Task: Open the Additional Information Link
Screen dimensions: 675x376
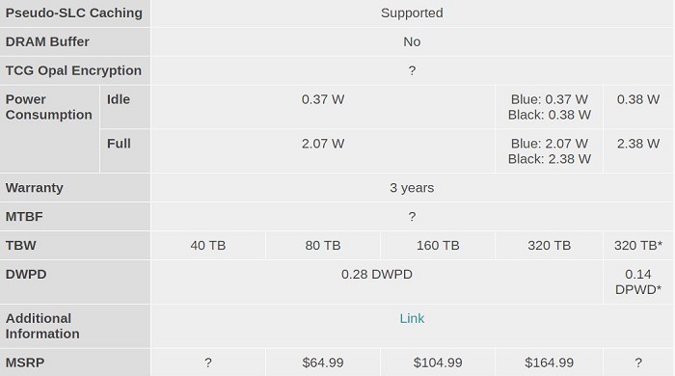Action: click(412, 318)
